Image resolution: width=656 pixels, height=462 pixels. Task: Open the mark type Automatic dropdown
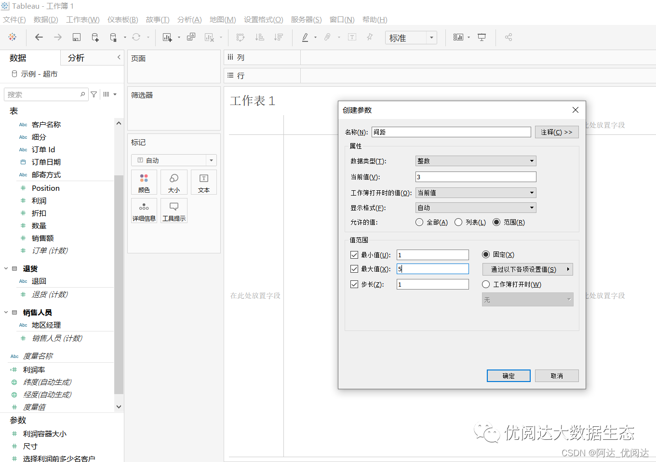pos(174,160)
